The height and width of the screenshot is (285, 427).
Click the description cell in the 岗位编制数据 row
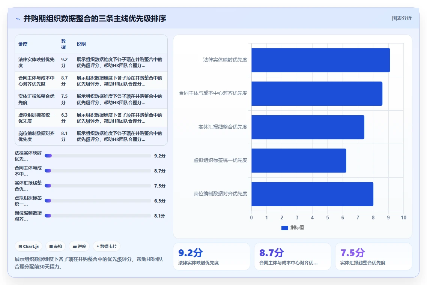click(120, 136)
